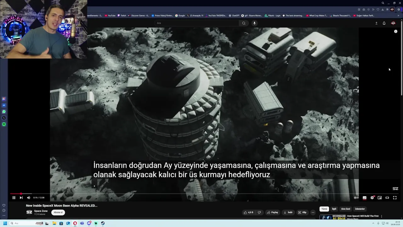Viewport: 403px width, 227px height.
Task: Expand the system tray hidden icons chevron
Action: click(374, 223)
